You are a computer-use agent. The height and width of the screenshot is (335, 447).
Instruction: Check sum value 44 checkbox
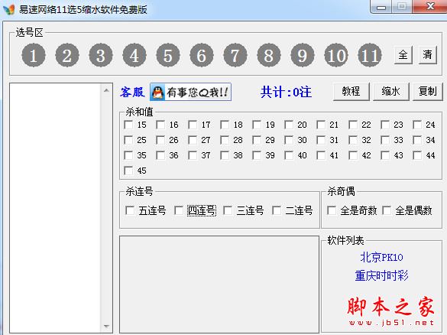pos(417,155)
